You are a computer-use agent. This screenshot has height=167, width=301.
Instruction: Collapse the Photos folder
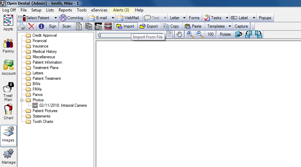coord(22,100)
